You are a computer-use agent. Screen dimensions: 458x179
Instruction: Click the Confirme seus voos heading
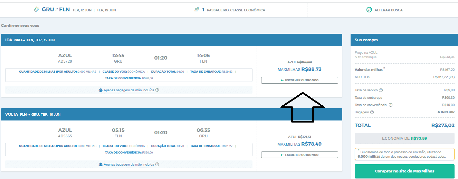(x=20, y=25)
